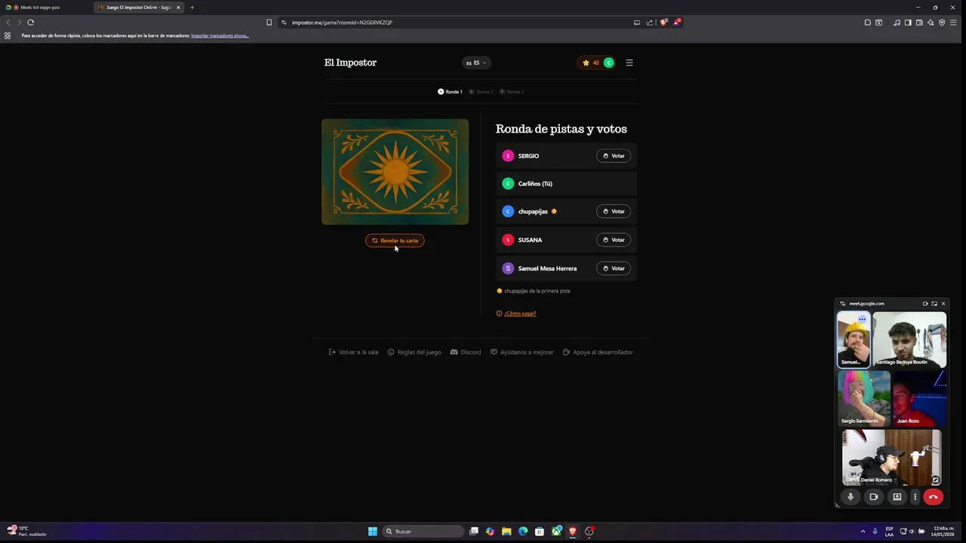Select the Ronda 1 step indicator
The image size is (966, 543).
tap(450, 92)
